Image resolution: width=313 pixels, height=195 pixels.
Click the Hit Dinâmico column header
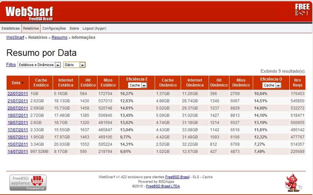pyautogui.click(x=219, y=82)
